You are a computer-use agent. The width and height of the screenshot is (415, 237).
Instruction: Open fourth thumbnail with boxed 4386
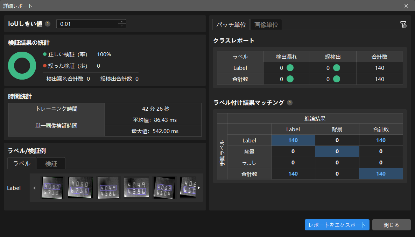(x=136, y=188)
